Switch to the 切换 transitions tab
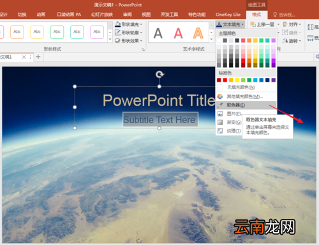The image size is (319, 245). (x=22, y=15)
